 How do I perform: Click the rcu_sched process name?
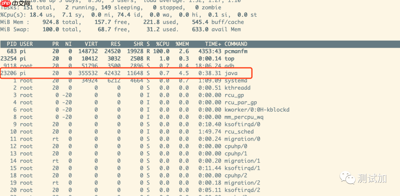239,132
